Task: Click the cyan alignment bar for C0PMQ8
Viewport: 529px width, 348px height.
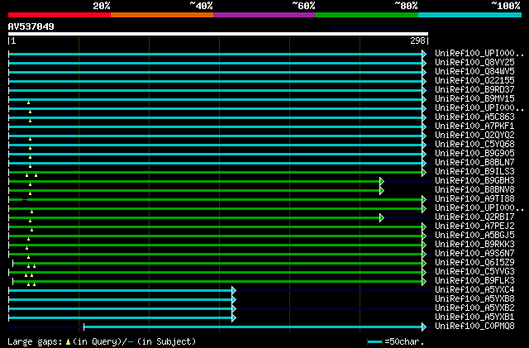Action: tap(253, 327)
